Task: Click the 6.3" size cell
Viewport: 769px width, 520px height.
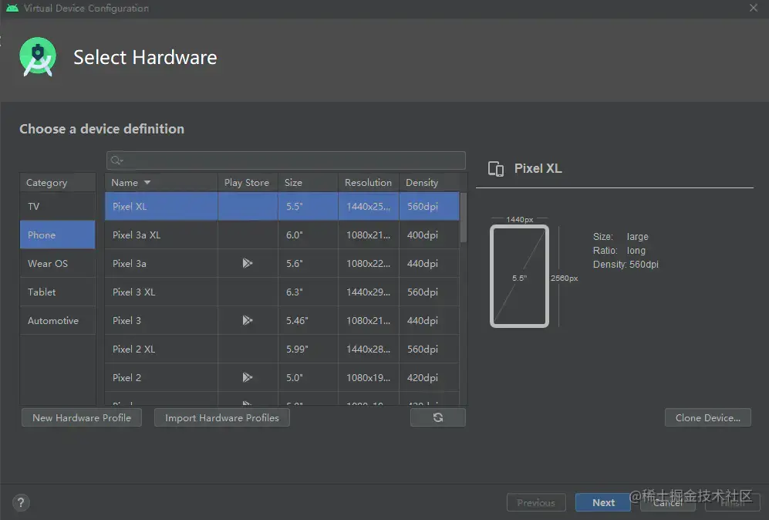Action: tap(308, 292)
